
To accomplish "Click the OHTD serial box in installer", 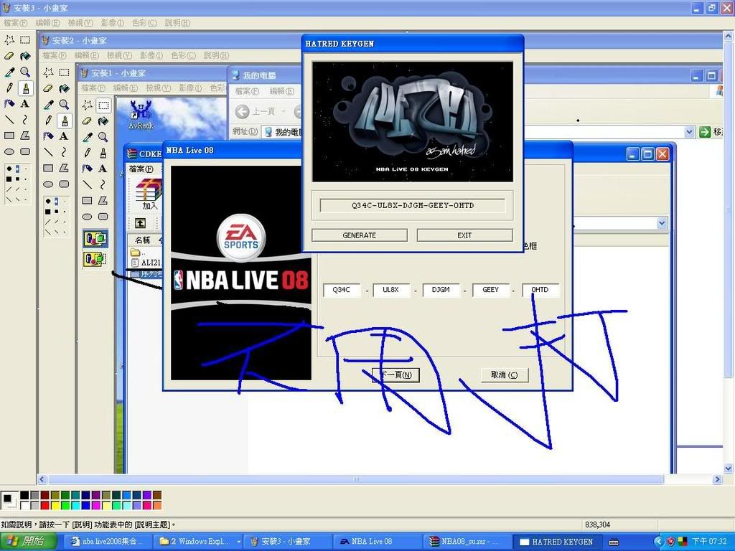I will (540, 290).
